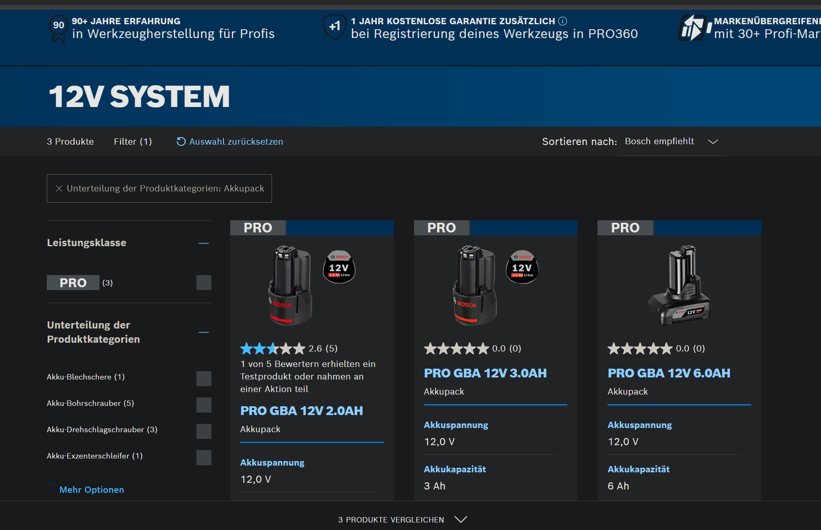821x530 pixels.
Task: Select the Akku-Exzenterschleifer filter checkbox
Action: [204, 458]
